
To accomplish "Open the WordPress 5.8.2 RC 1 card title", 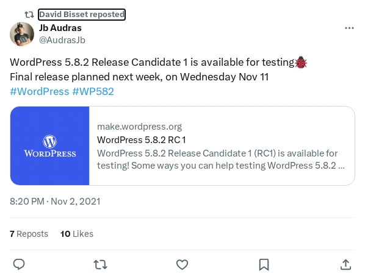I will pyautogui.click(x=141, y=140).
